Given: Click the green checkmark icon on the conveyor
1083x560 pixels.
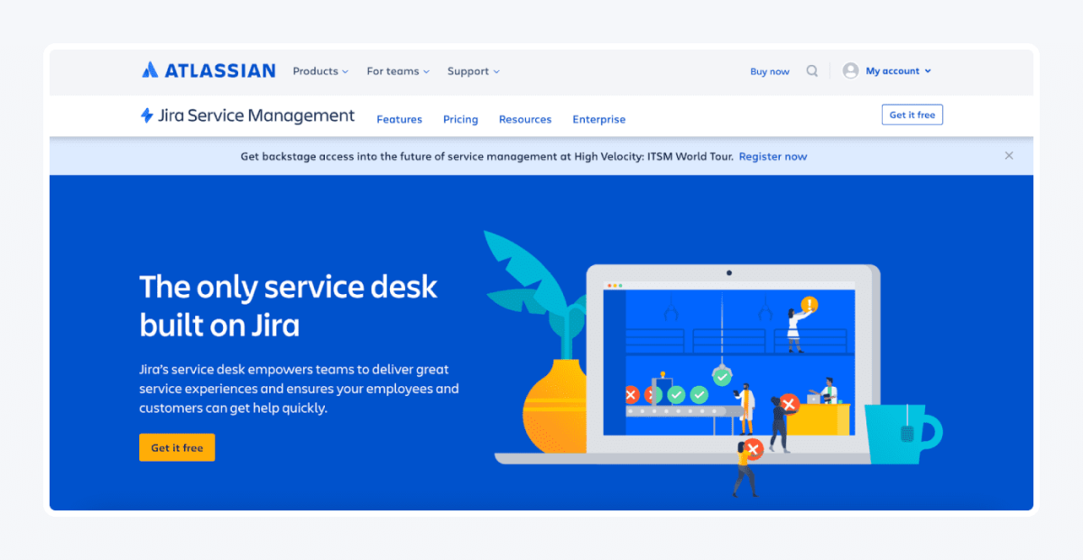Looking at the screenshot, I should (678, 394).
